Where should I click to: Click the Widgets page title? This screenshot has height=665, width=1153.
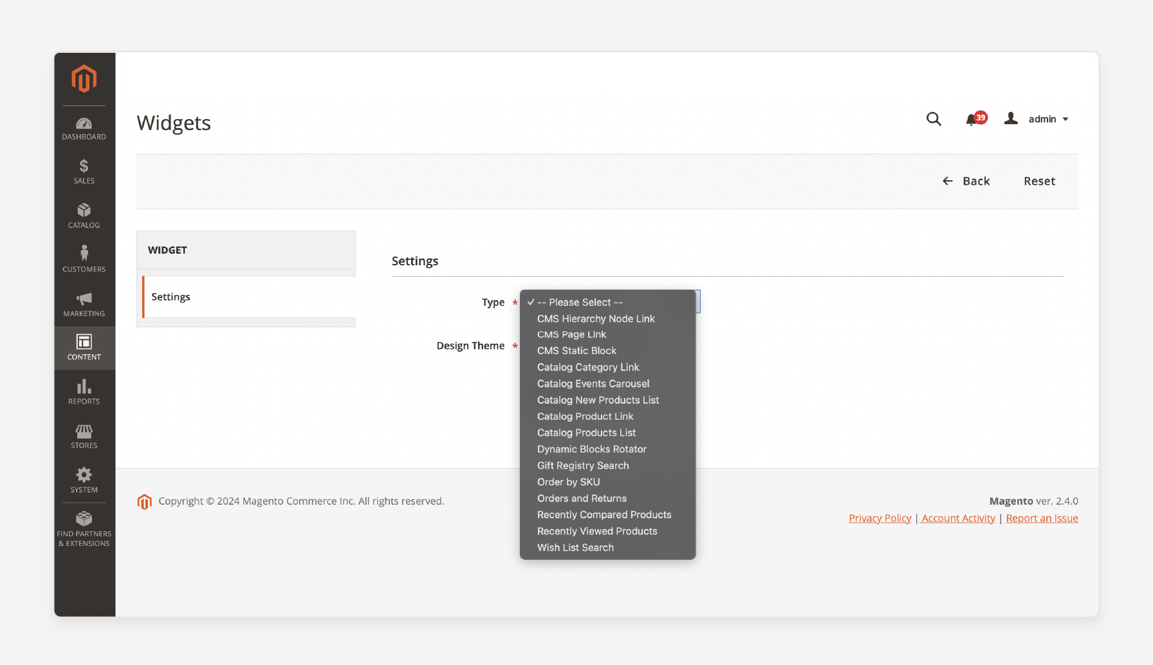click(174, 123)
